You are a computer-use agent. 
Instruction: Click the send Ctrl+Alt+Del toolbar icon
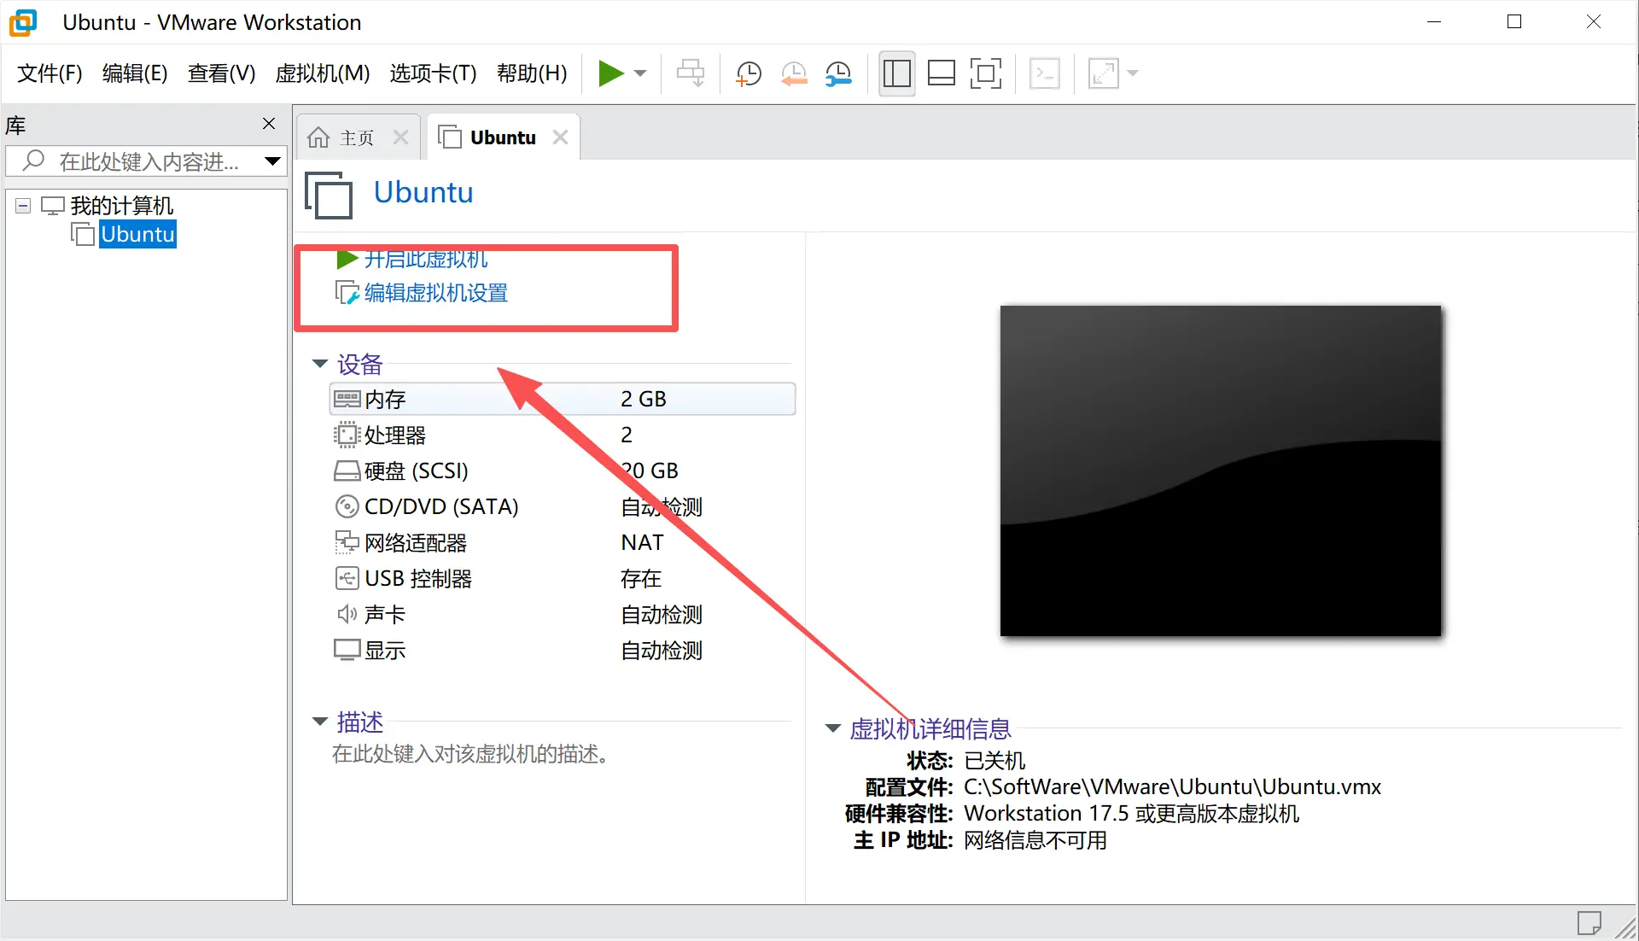691,73
